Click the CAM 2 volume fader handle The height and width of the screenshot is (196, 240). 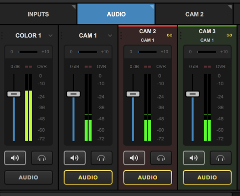133,94
